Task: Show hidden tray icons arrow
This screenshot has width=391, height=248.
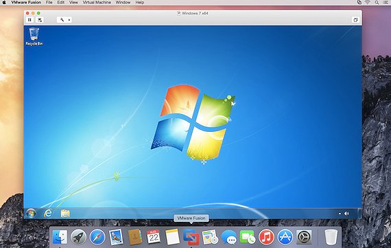Action: (340, 214)
